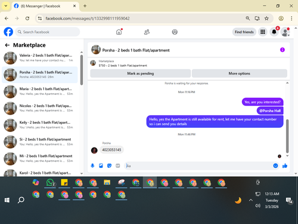Bookmark this page with the star
The image size is (298, 224).
(266, 19)
